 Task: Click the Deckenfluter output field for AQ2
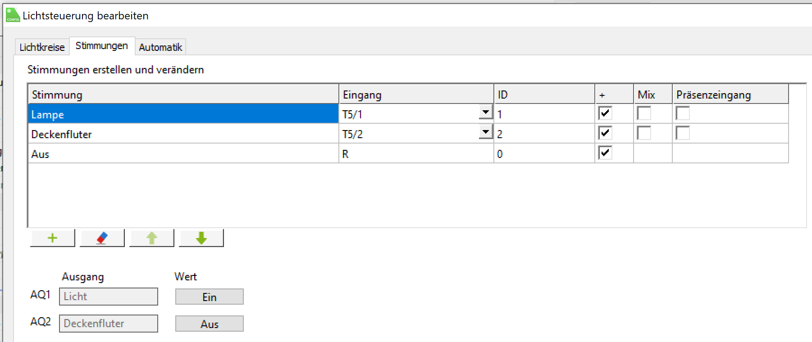tap(109, 324)
